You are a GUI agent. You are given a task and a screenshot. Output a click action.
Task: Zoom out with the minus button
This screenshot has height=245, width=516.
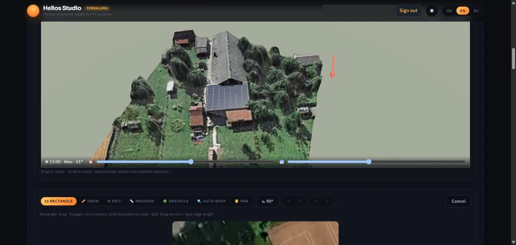pos(327,201)
